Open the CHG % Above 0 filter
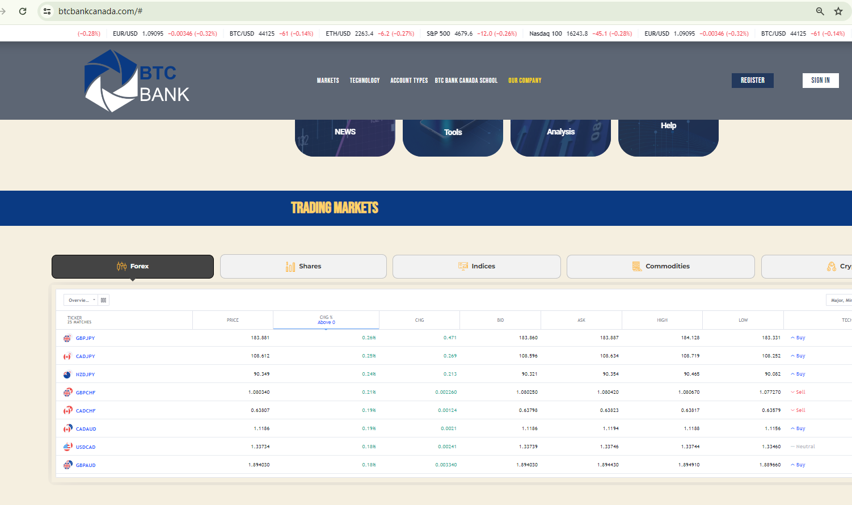This screenshot has width=852, height=505. pos(326,320)
